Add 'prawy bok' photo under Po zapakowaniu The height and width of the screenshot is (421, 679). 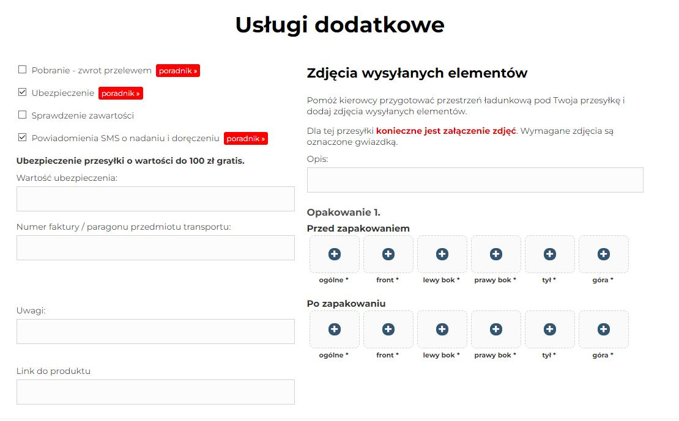[x=496, y=329]
